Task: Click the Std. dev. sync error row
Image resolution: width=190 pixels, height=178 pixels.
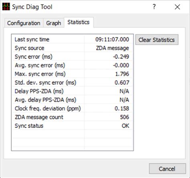Action: point(72,82)
